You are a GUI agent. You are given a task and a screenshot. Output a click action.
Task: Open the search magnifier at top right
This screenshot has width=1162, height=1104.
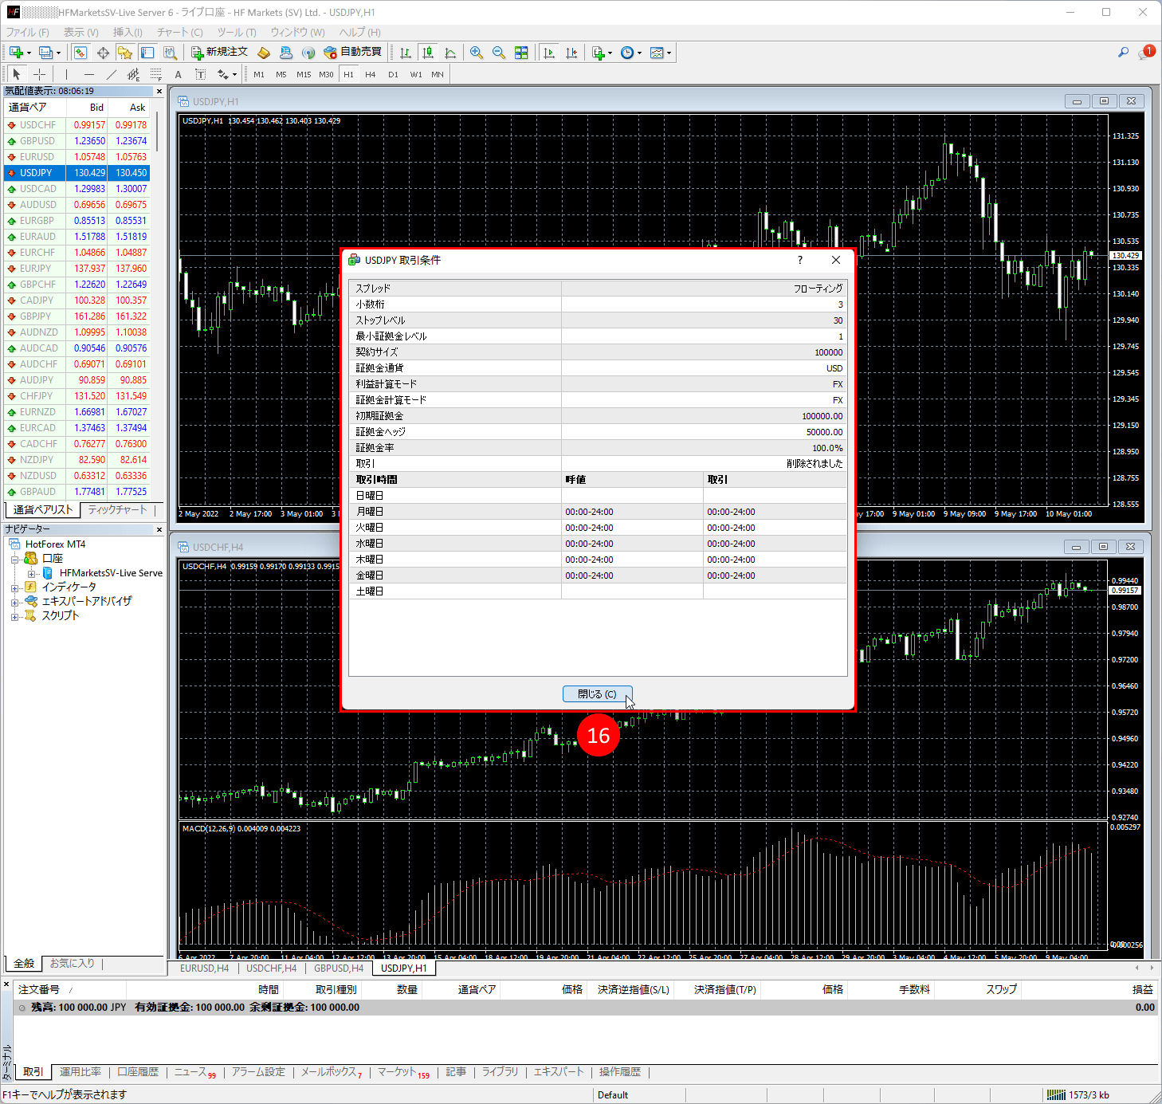tap(1123, 53)
